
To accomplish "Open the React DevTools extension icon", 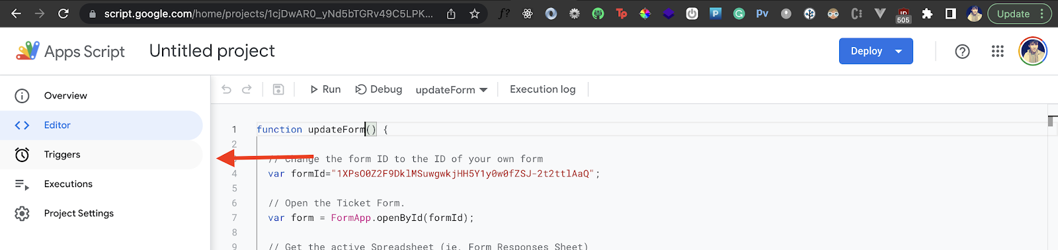I will (527, 13).
